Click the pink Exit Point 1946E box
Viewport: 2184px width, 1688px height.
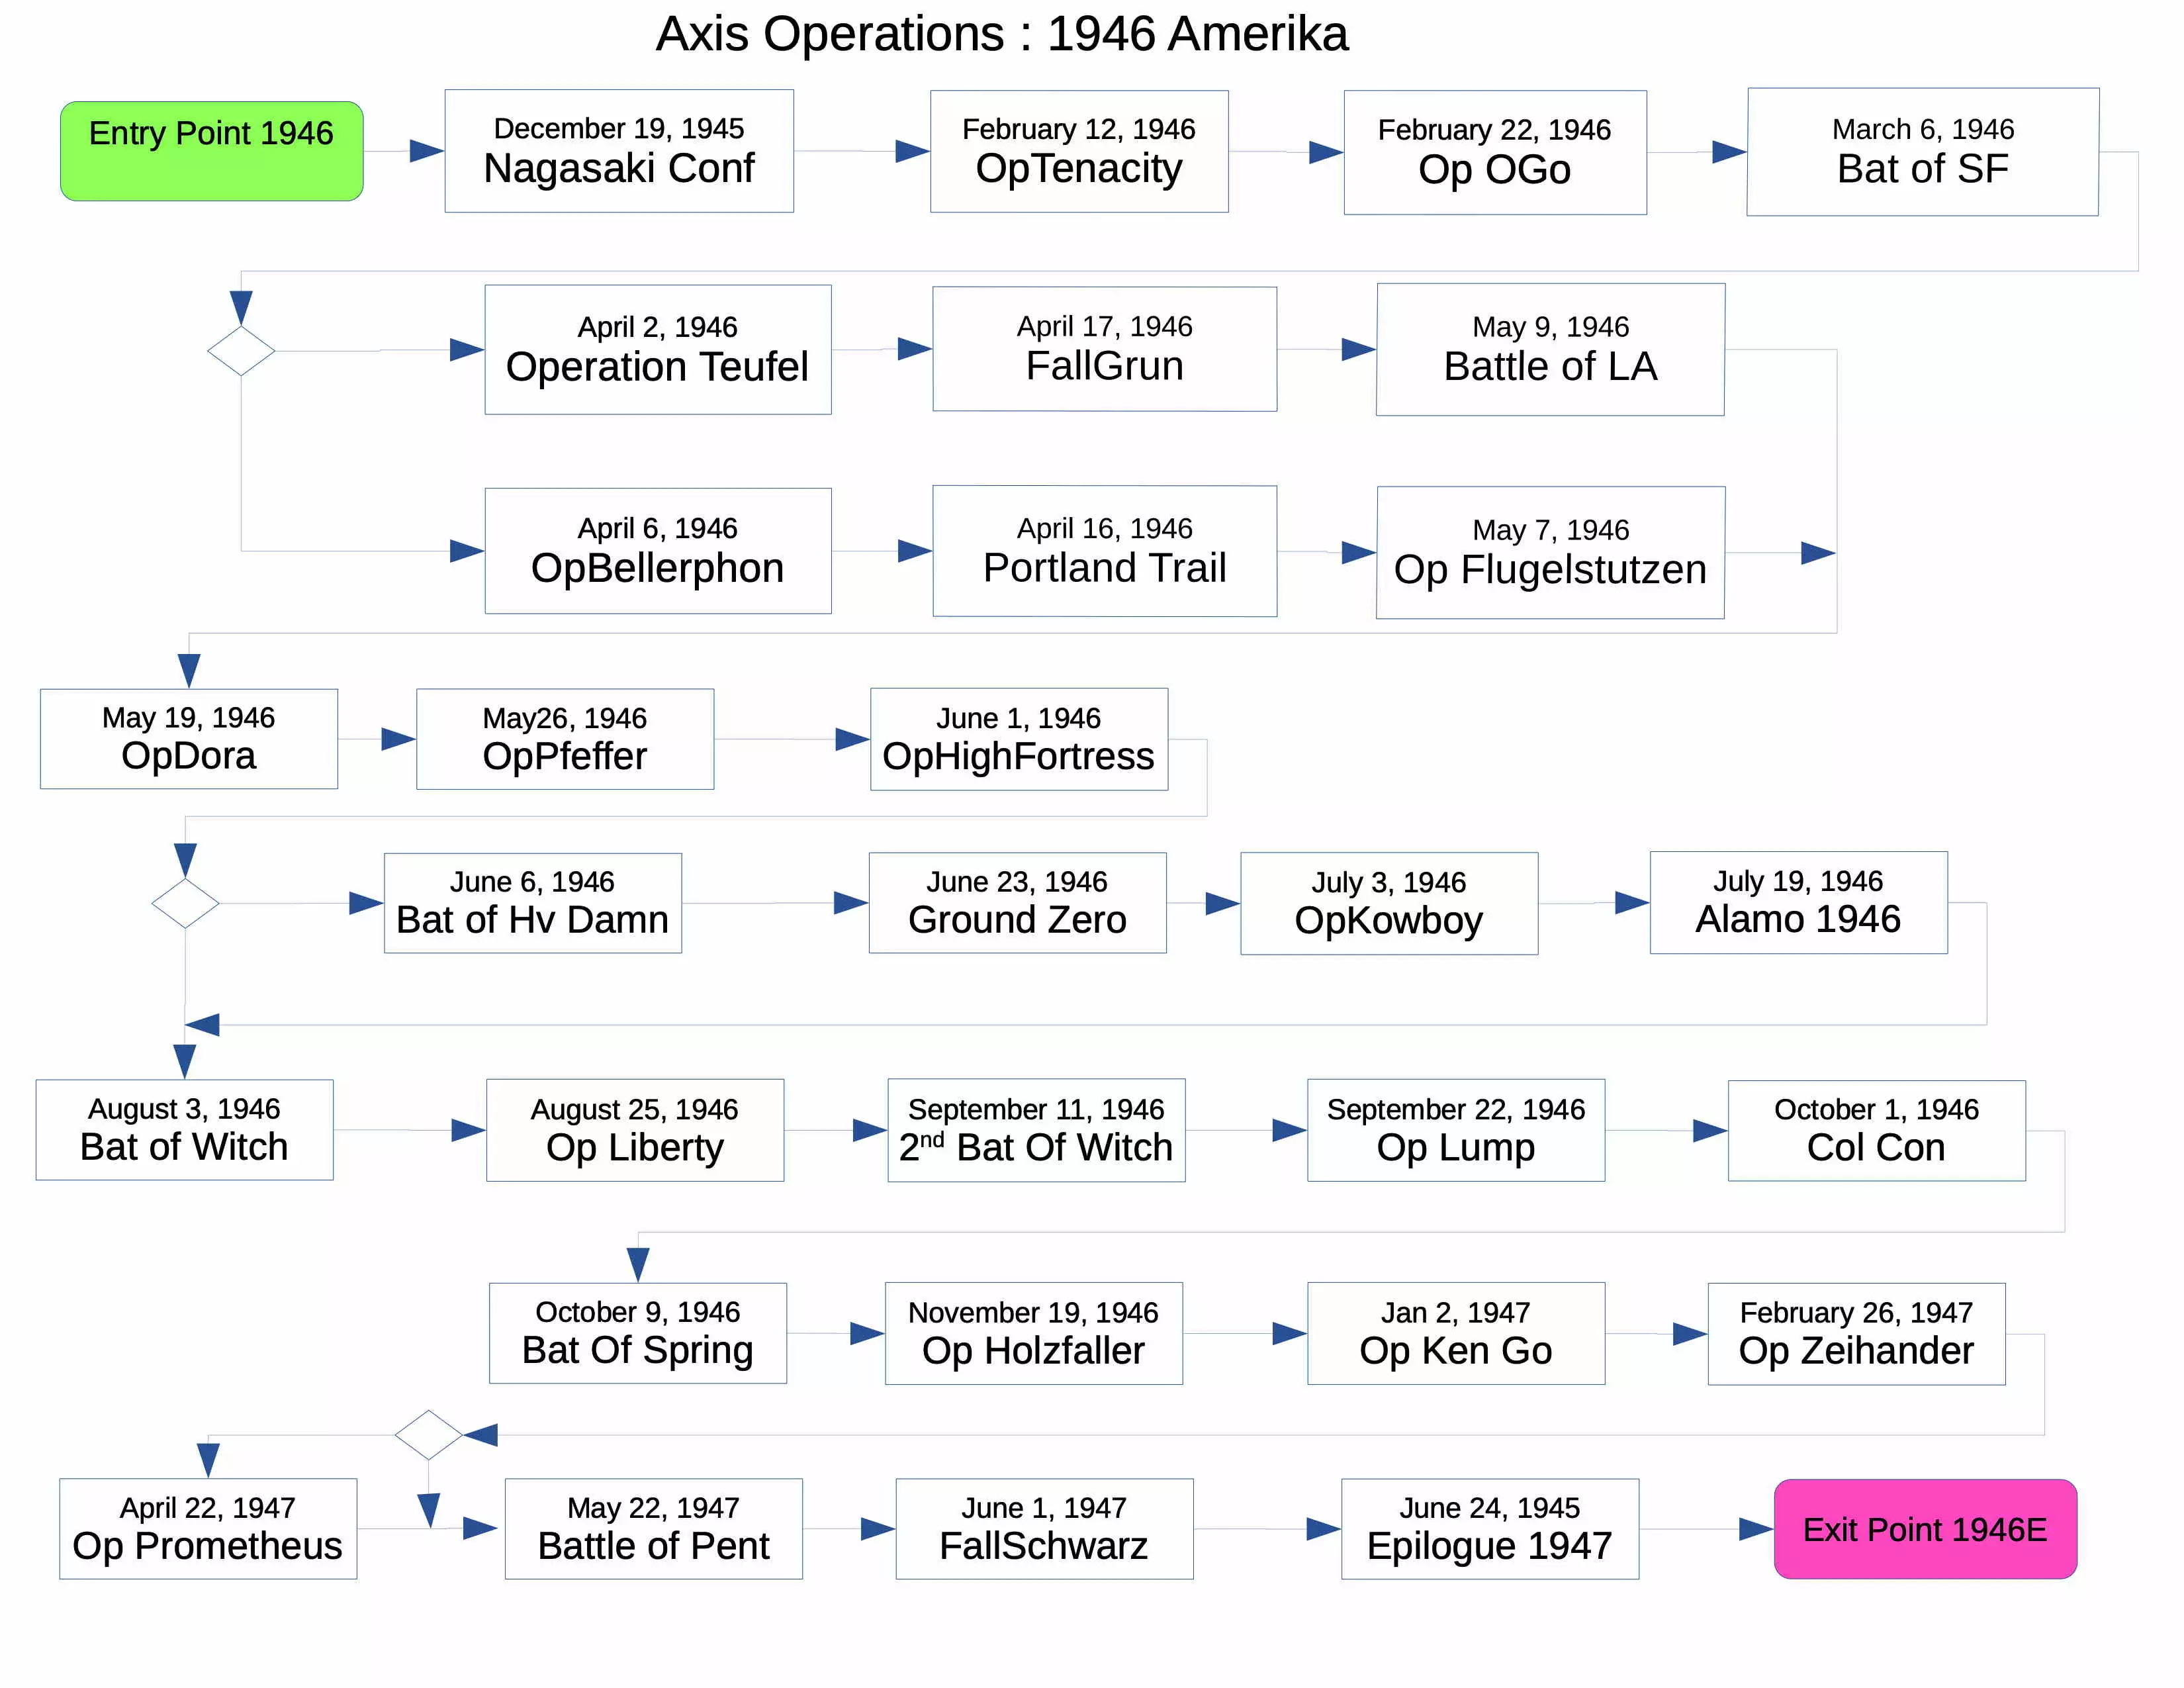coord(1924,1528)
